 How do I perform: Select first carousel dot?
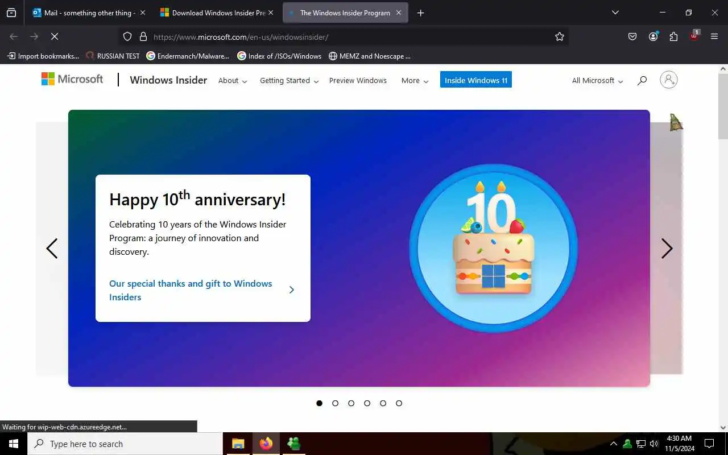(319, 403)
